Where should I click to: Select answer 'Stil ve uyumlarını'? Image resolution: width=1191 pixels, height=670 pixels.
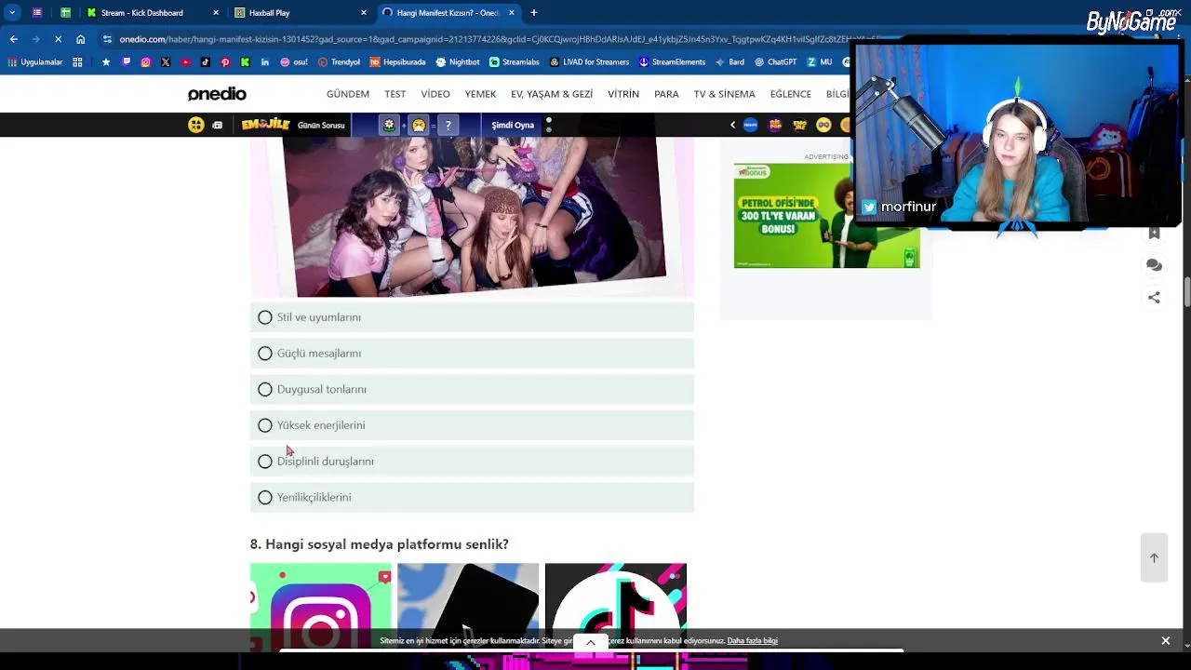click(x=472, y=317)
